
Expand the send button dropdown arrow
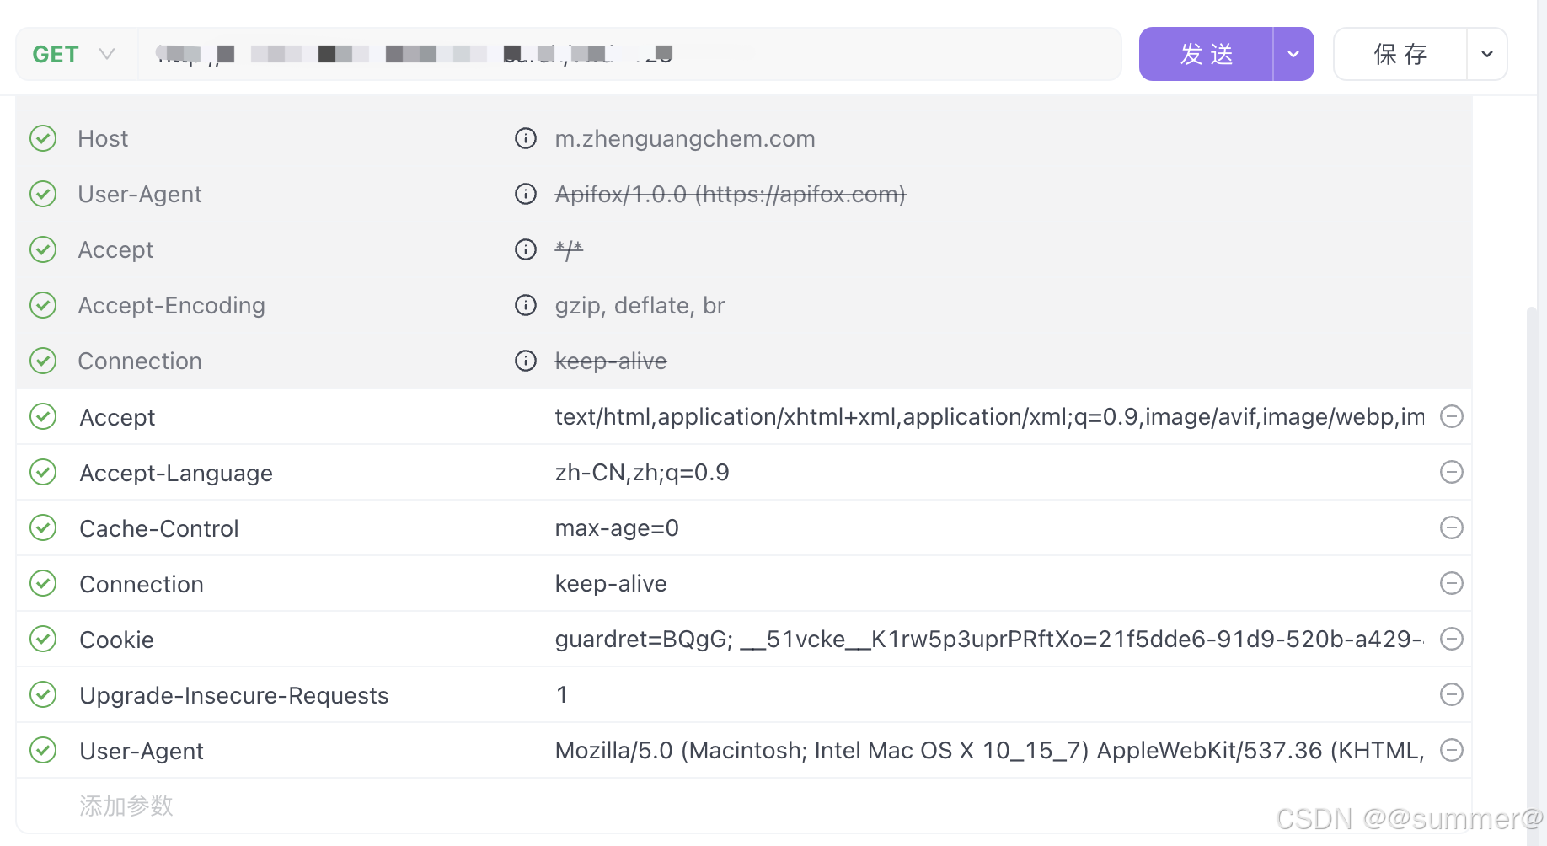1293,54
